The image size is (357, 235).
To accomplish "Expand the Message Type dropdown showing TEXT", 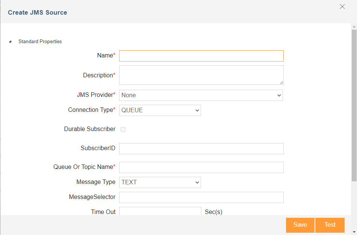I will pyautogui.click(x=160, y=182).
